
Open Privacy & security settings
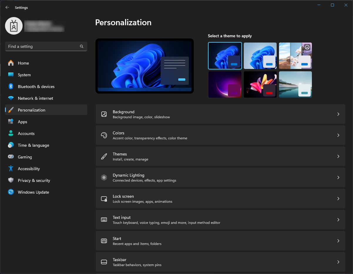pyautogui.click(x=34, y=180)
